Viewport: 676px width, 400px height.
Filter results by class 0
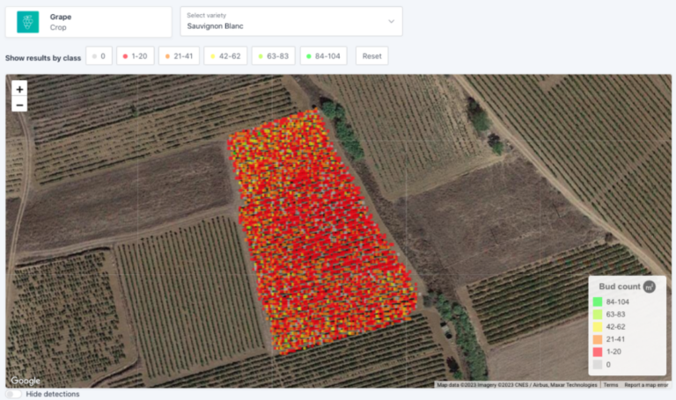tap(98, 56)
